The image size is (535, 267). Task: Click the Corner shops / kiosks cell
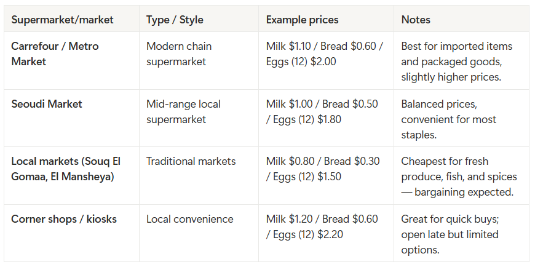[64, 219]
